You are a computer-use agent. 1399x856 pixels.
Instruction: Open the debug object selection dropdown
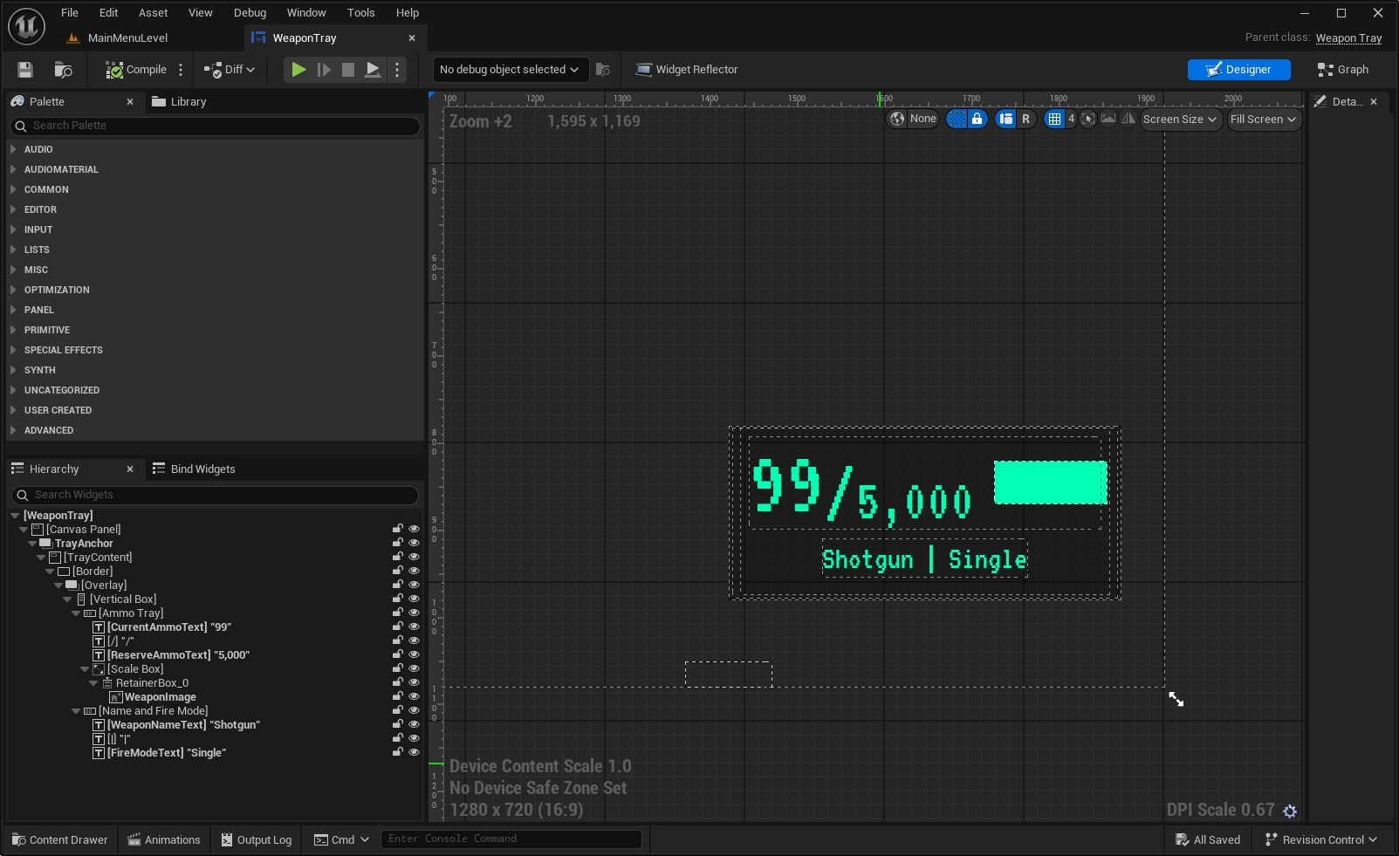tap(510, 70)
